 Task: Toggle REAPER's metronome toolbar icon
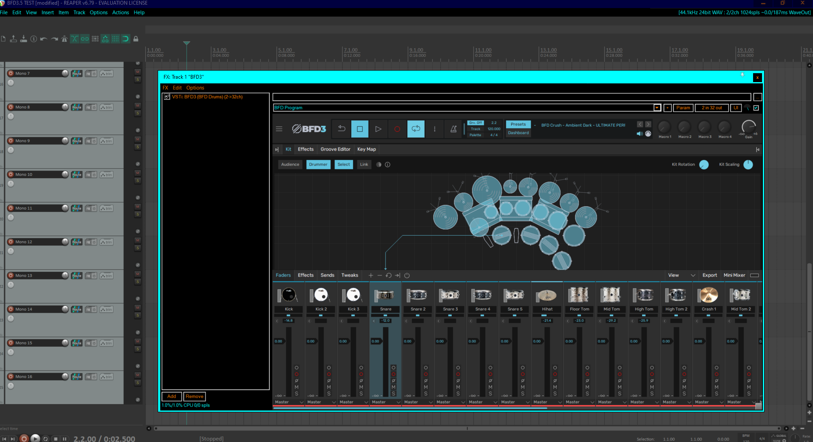point(64,39)
